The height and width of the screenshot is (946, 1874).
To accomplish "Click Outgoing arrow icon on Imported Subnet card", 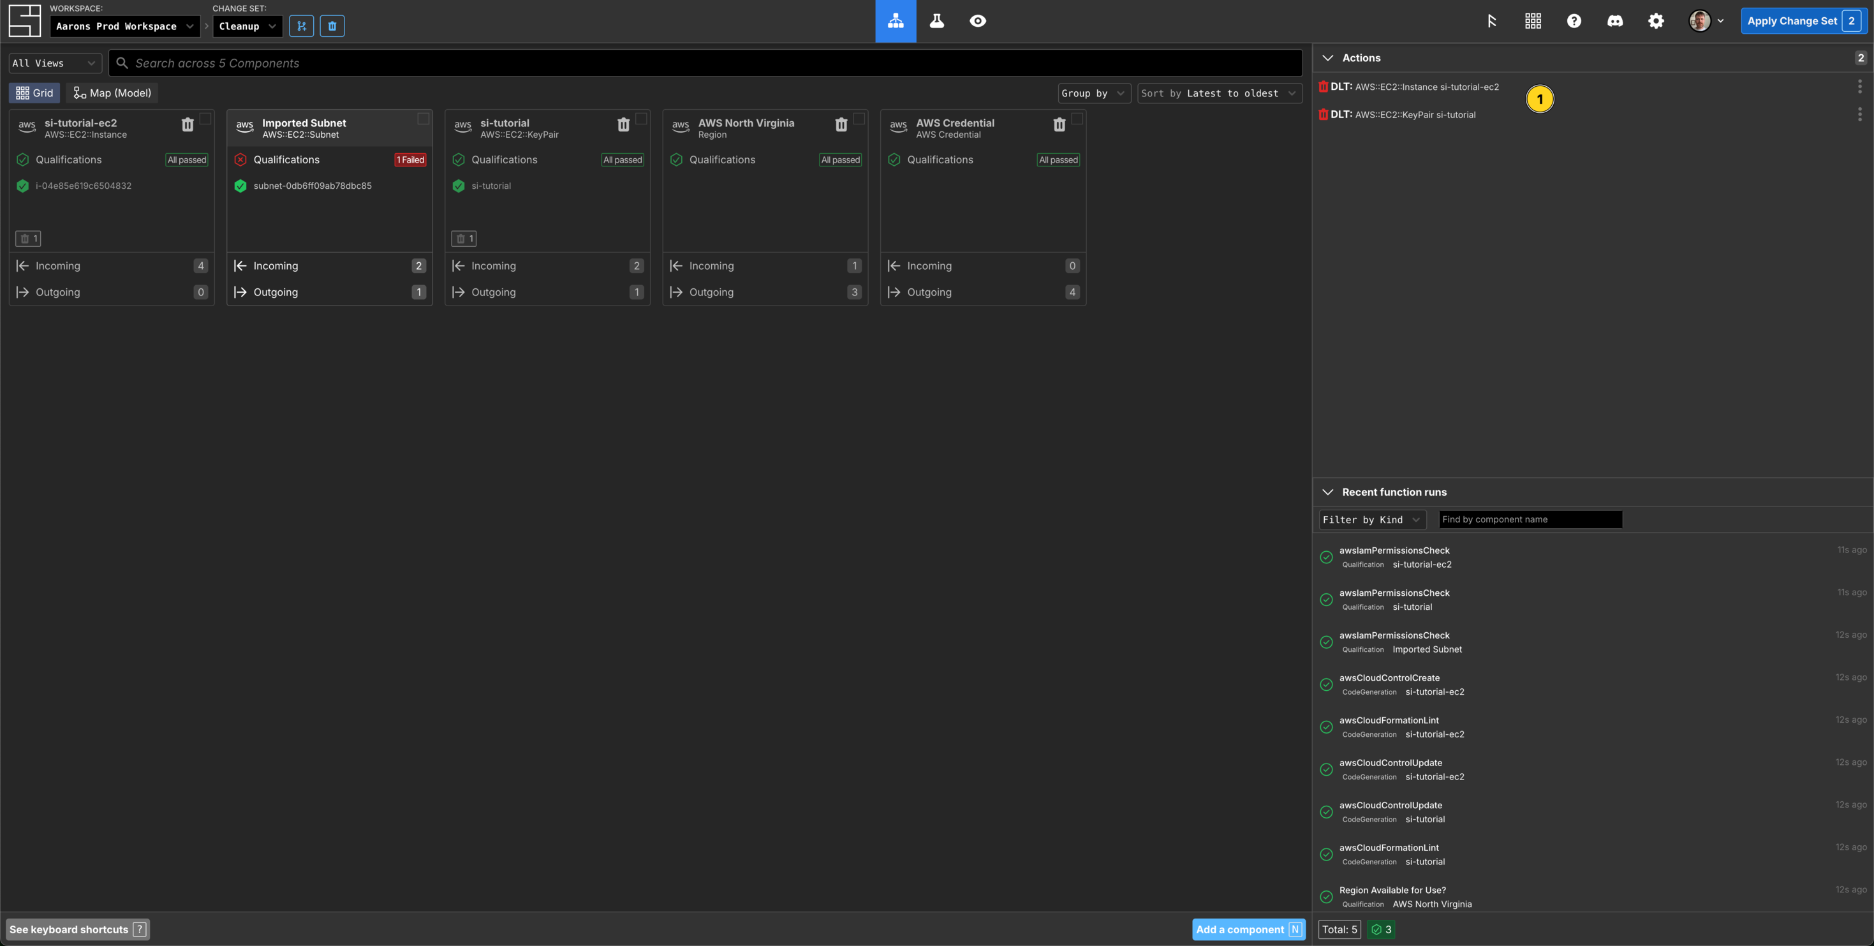I will pyautogui.click(x=241, y=293).
